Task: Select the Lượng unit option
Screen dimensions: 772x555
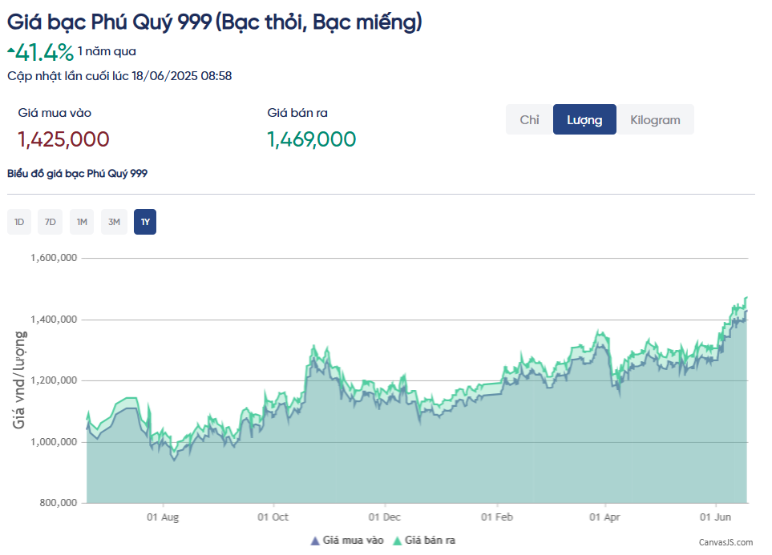Action: click(584, 120)
